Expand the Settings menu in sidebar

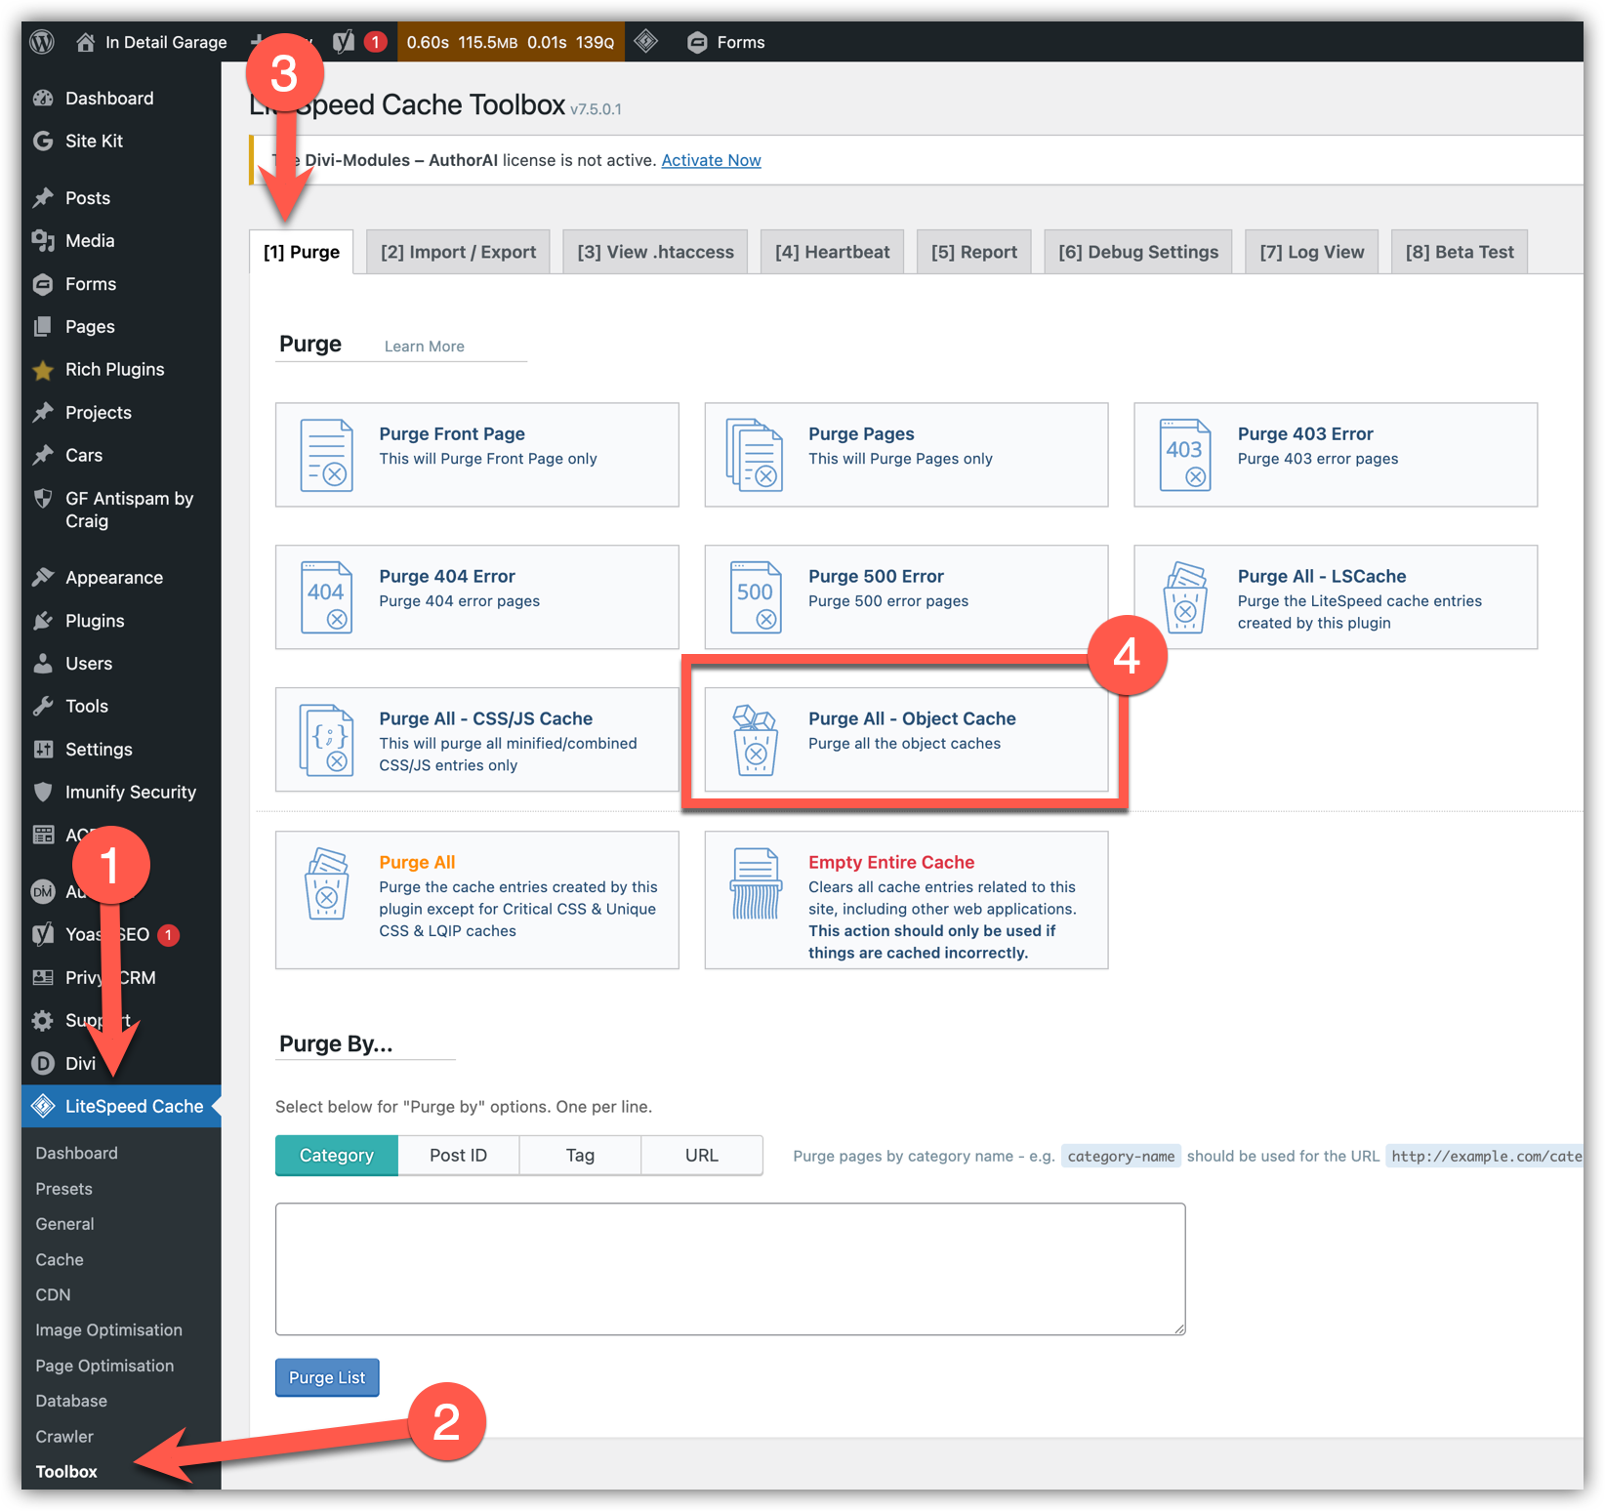click(99, 750)
